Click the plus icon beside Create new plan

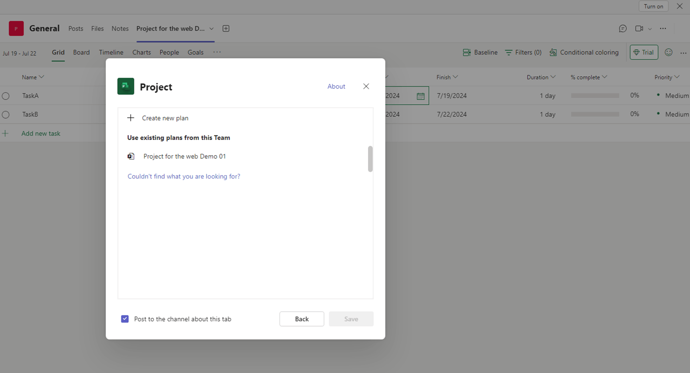point(131,118)
